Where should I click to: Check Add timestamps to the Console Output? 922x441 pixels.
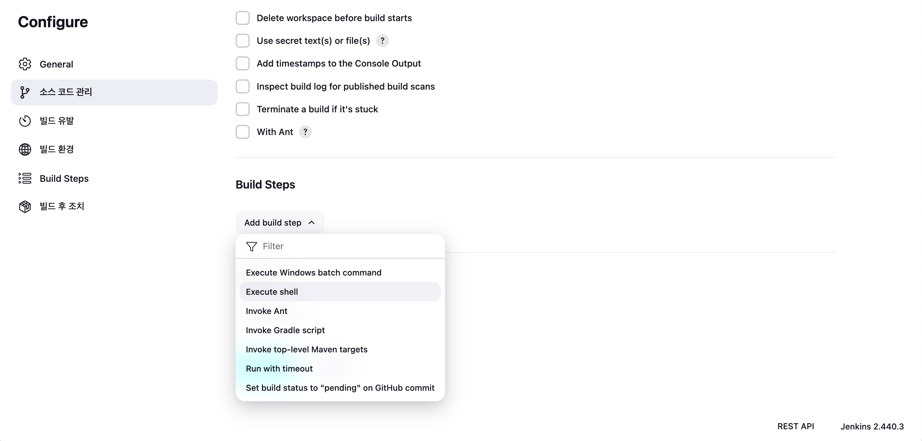pos(242,64)
